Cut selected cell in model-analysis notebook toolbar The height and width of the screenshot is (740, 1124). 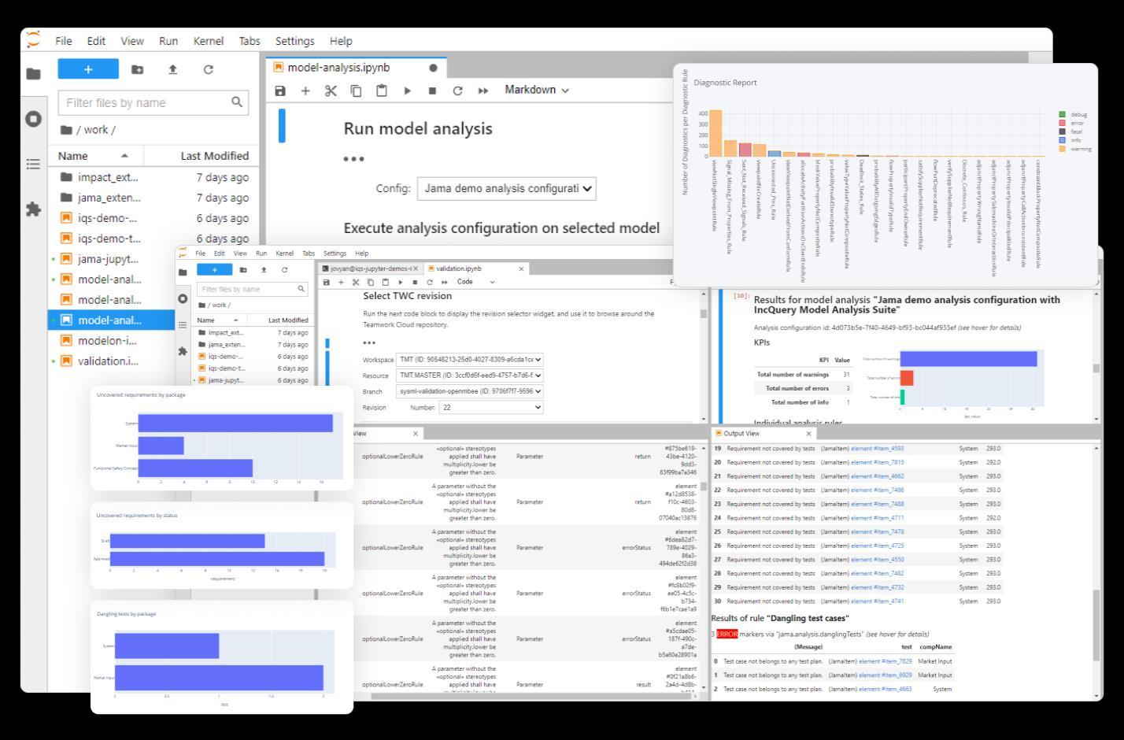tap(331, 91)
